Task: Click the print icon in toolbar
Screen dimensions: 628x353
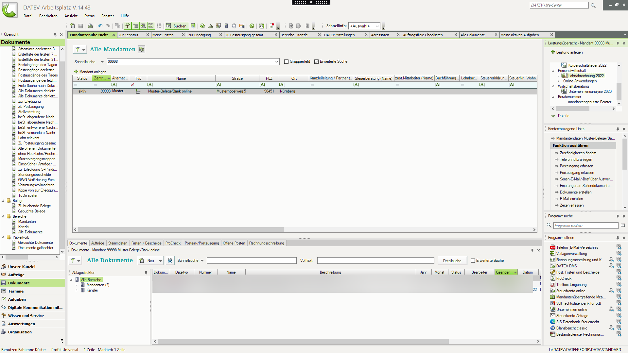Action: pyautogui.click(x=90, y=26)
